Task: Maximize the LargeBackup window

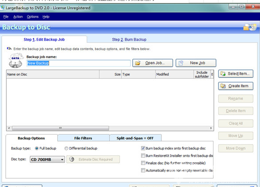Action: 241,7
